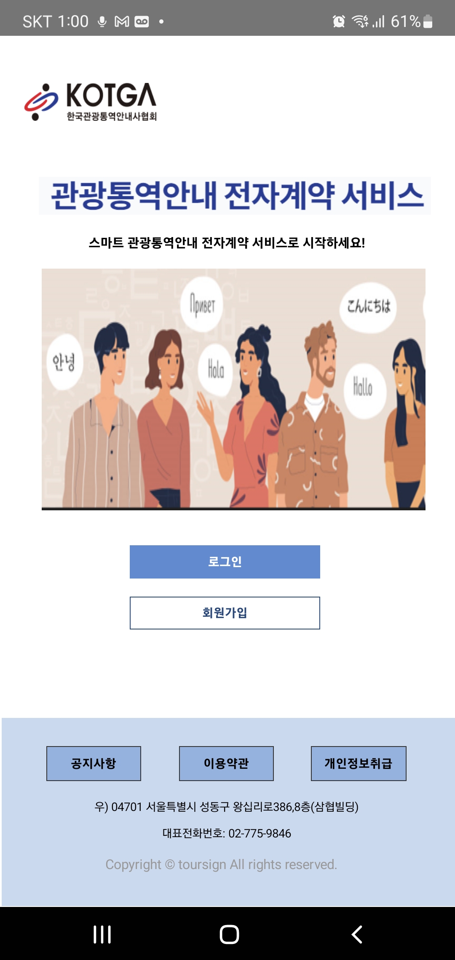Image resolution: width=455 pixels, height=960 pixels.
Task: Tap the voicemail notification icon
Action: pyautogui.click(x=142, y=21)
